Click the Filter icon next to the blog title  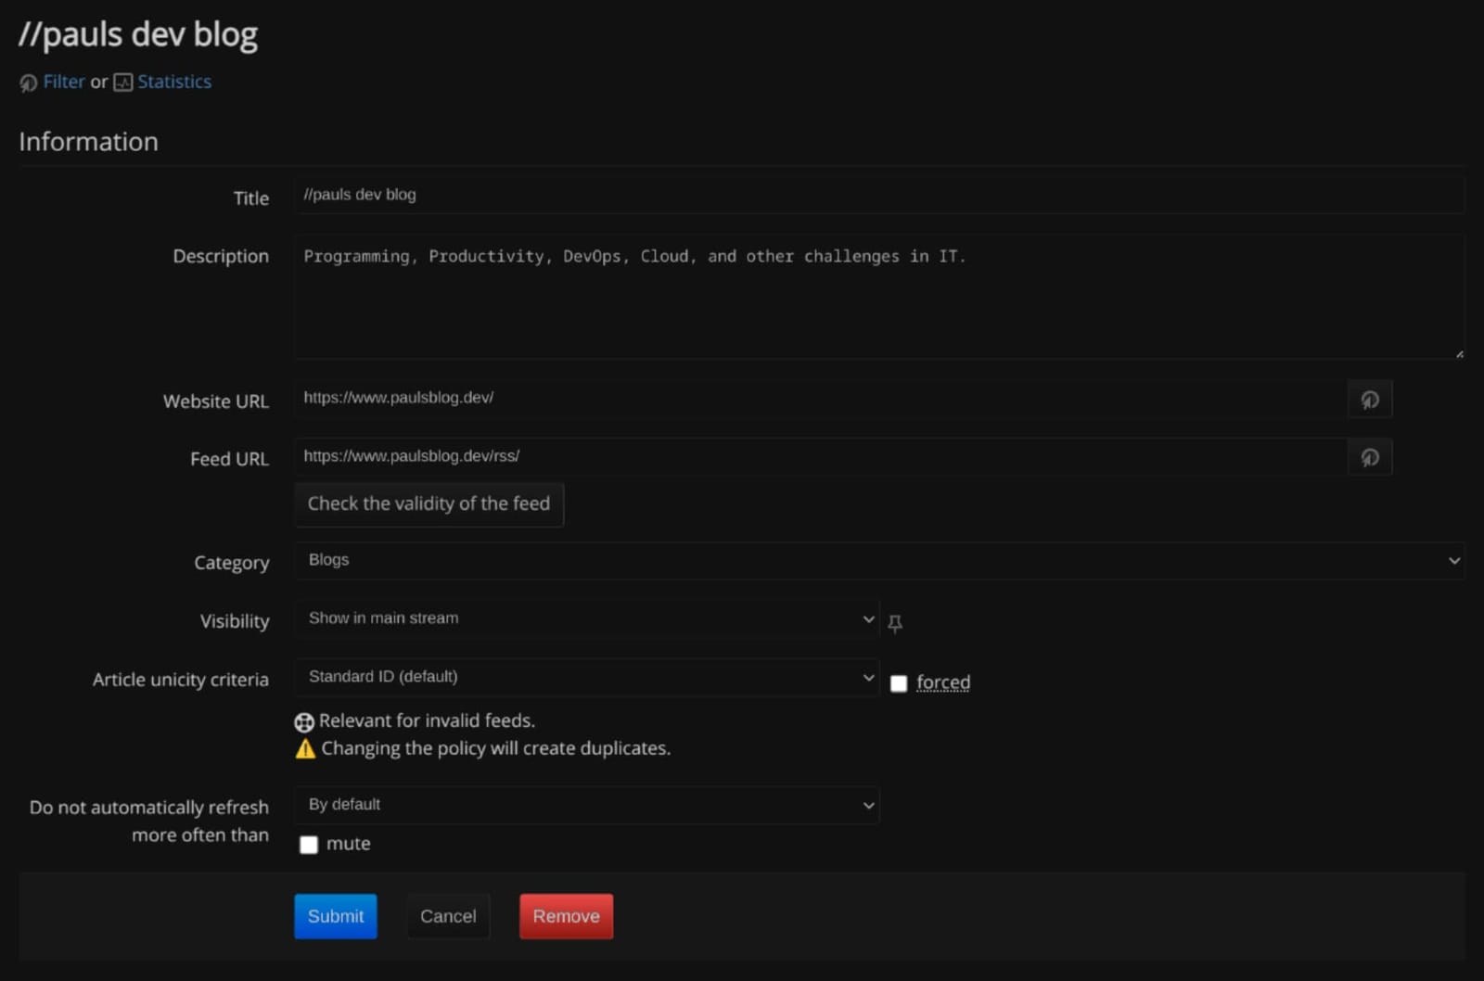(27, 83)
